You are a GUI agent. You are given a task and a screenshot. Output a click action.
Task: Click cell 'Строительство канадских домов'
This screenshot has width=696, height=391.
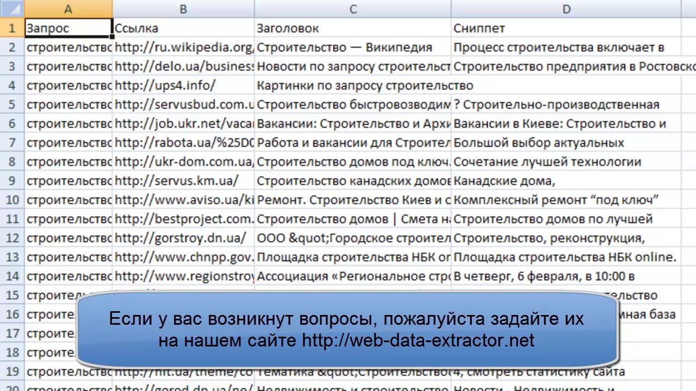(x=353, y=181)
